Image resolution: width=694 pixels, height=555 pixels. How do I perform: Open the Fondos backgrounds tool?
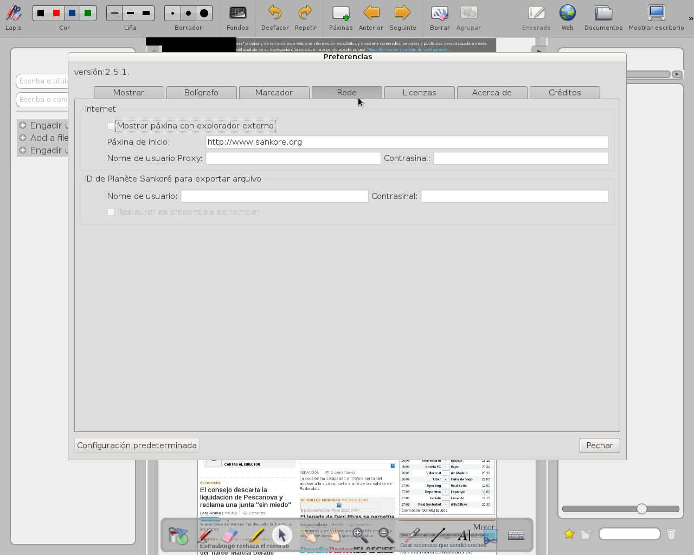click(237, 13)
